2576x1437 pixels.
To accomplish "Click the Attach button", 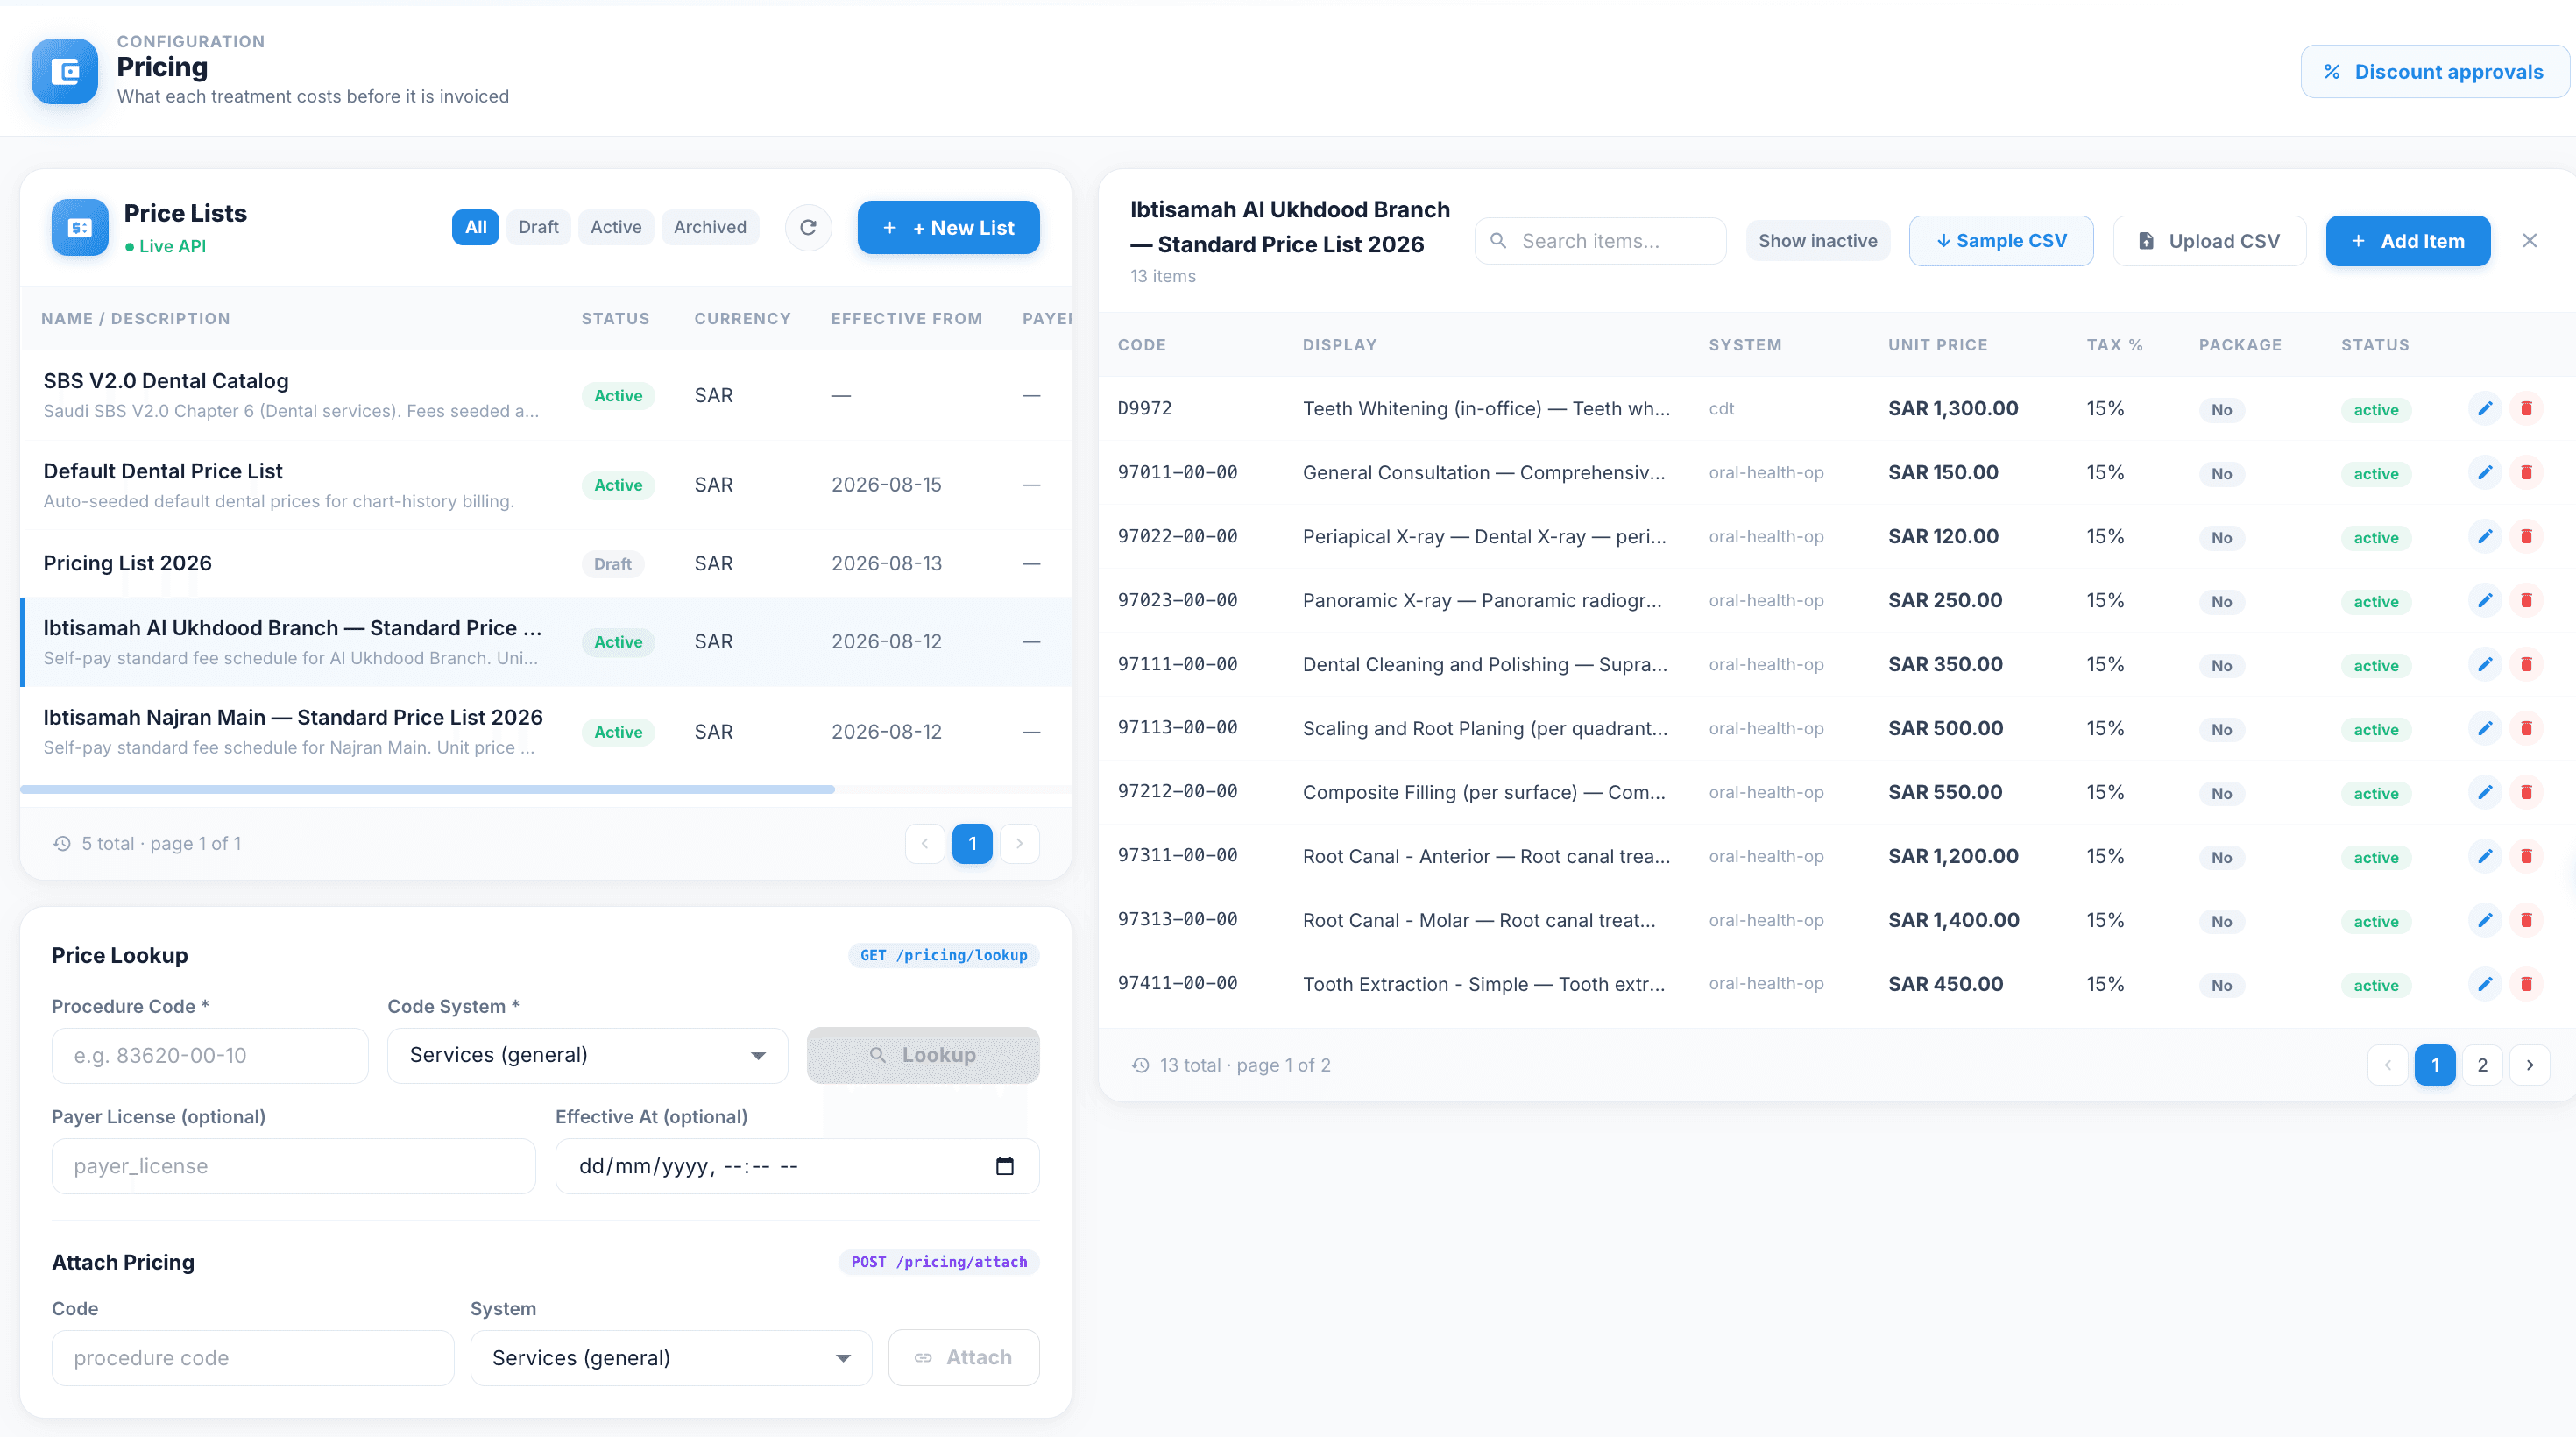I will [x=964, y=1357].
